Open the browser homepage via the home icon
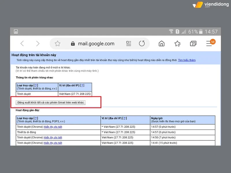 coord(161,43)
